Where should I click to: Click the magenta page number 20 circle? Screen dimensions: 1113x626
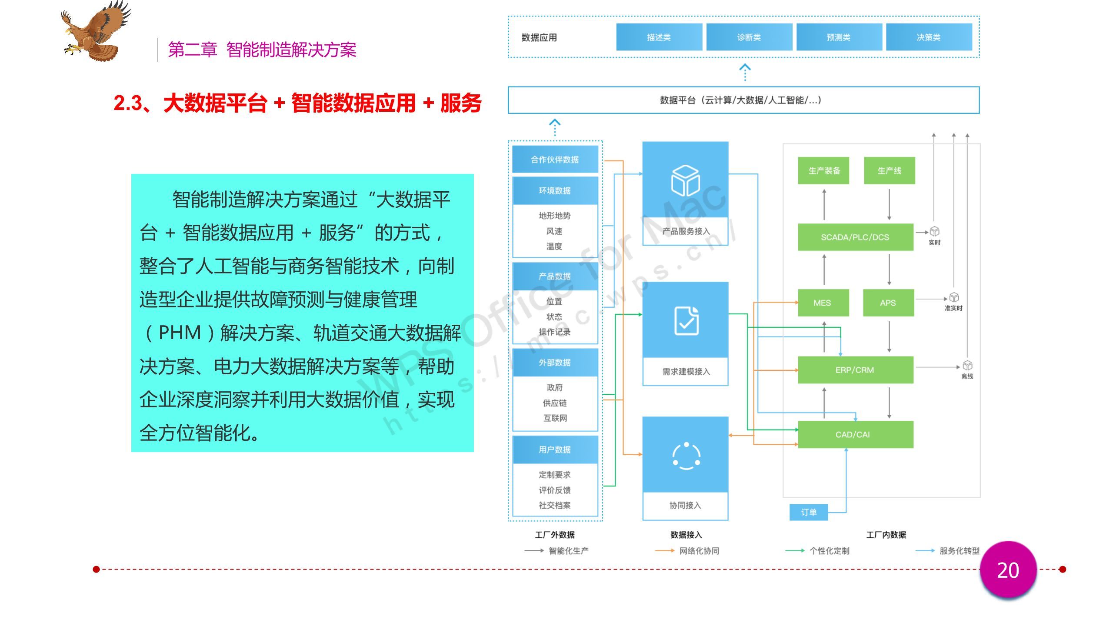[1008, 570]
